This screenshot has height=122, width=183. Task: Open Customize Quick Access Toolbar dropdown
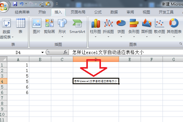(57, 4)
